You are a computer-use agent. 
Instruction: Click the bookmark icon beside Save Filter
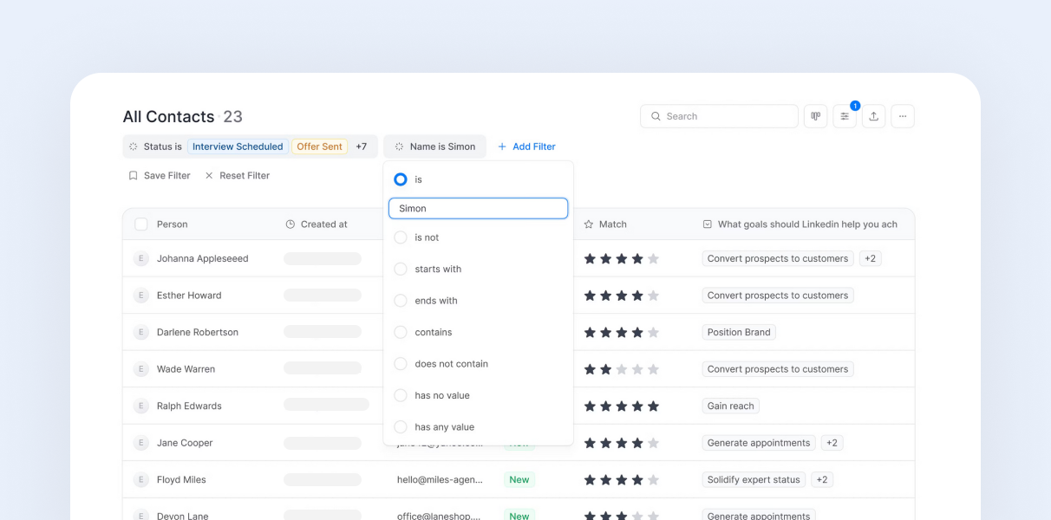pos(133,175)
